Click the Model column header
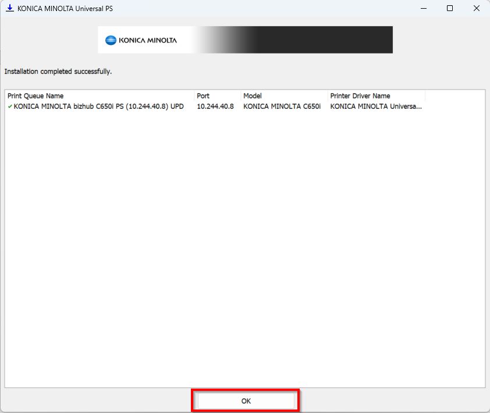Image resolution: width=490 pixels, height=413 pixels. tap(253, 96)
